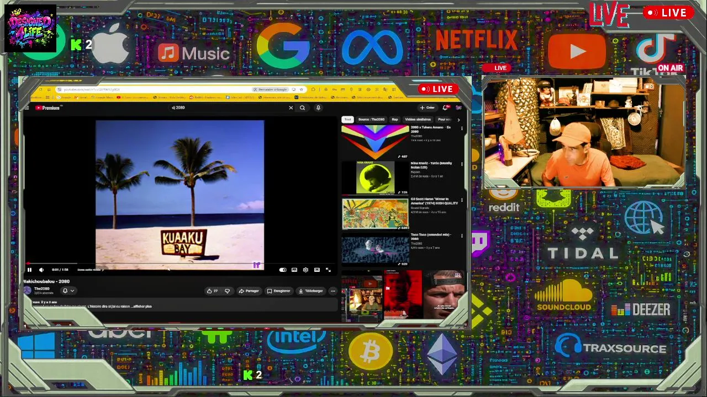Open the more actions menu under the video
This screenshot has width=707, height=397.
[333, 291]
